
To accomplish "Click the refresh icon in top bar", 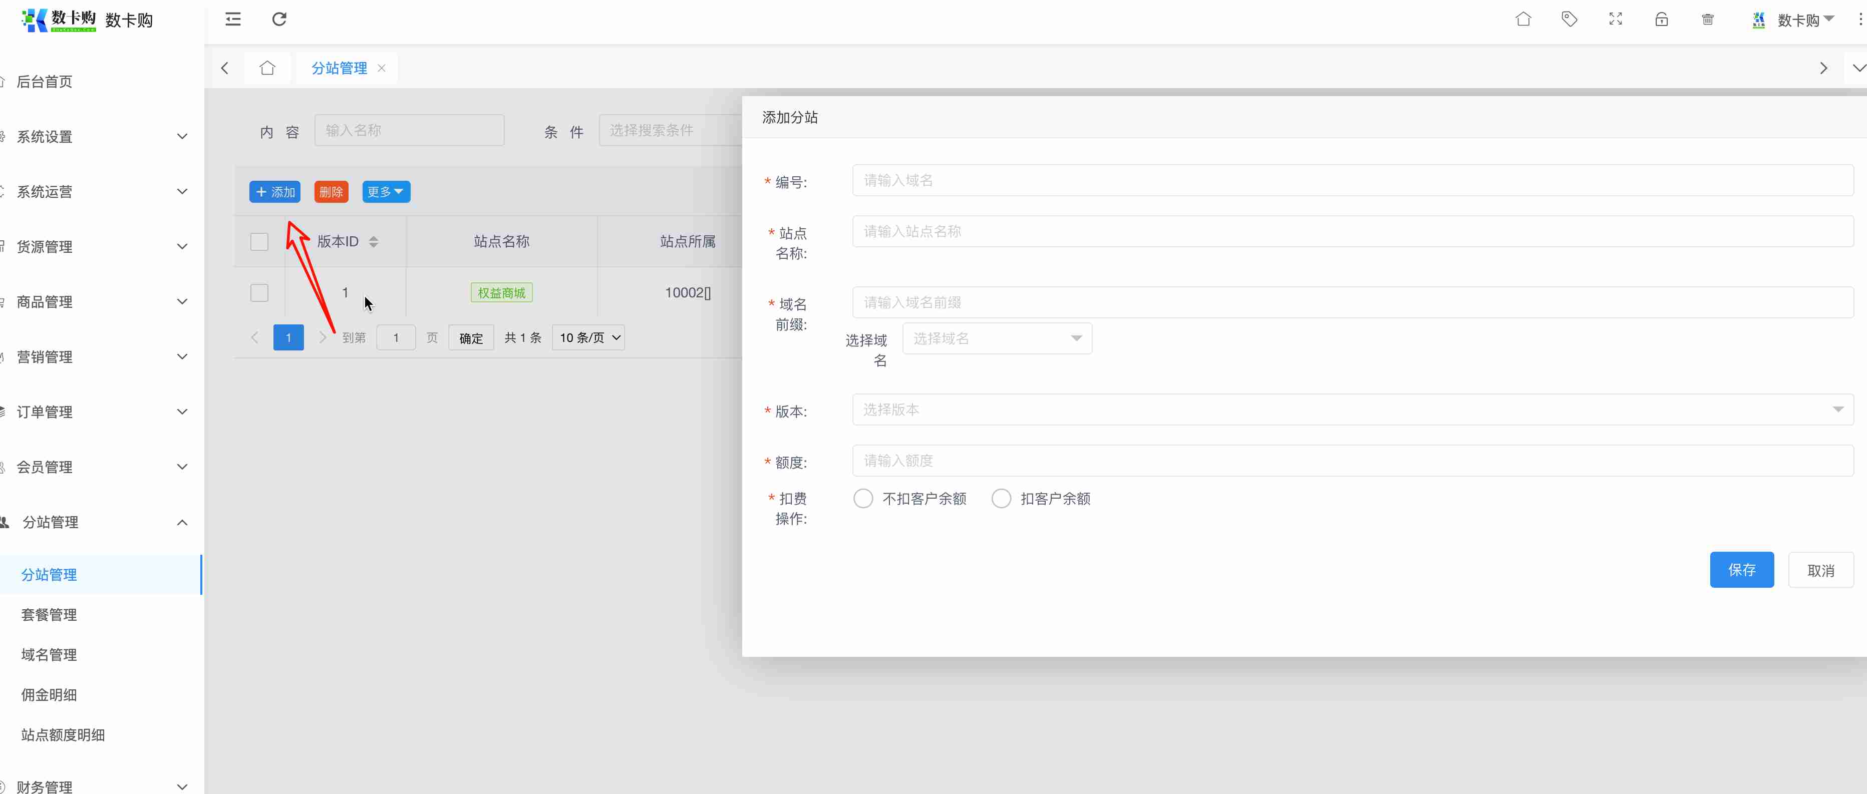I will [x=279, y=20].
